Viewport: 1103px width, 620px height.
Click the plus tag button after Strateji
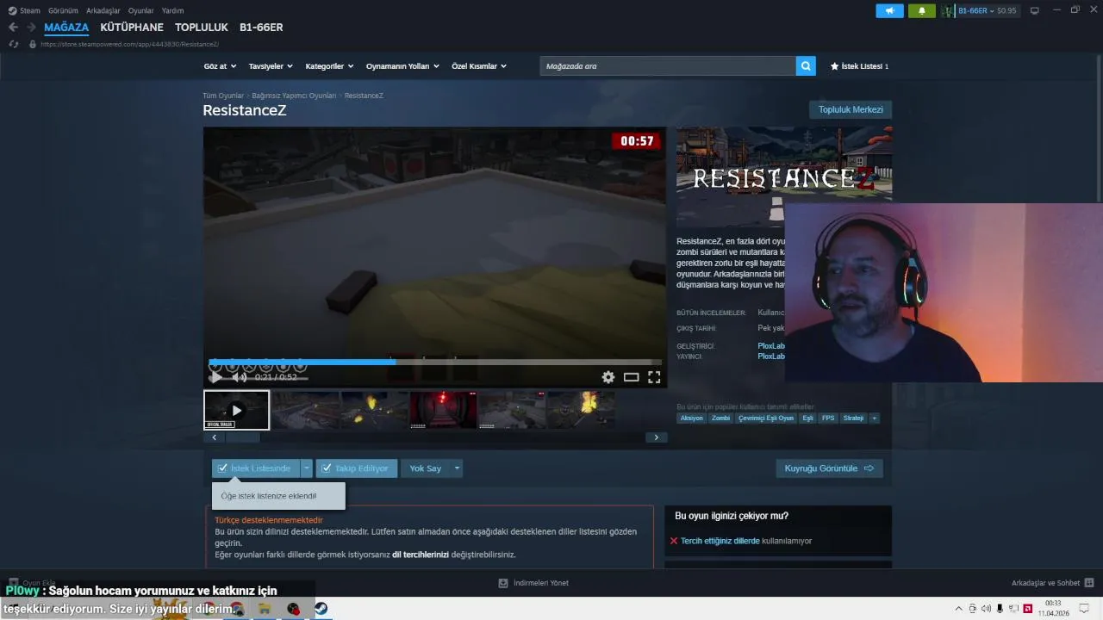tap(874, 418)
